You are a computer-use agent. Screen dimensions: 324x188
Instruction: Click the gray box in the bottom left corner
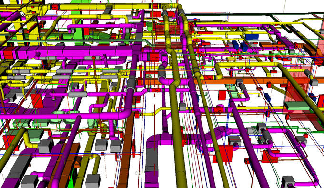pos(30,182)
